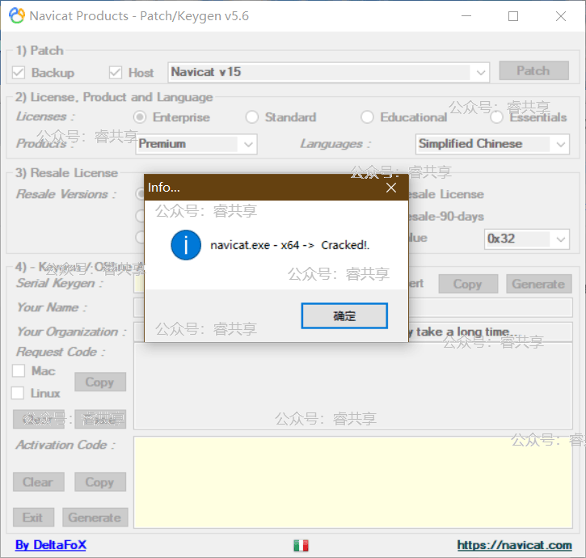This screenshot has width=586, height=558.
Task: Open the Navicat v15 version dropdown
Action: click(481, 72)
